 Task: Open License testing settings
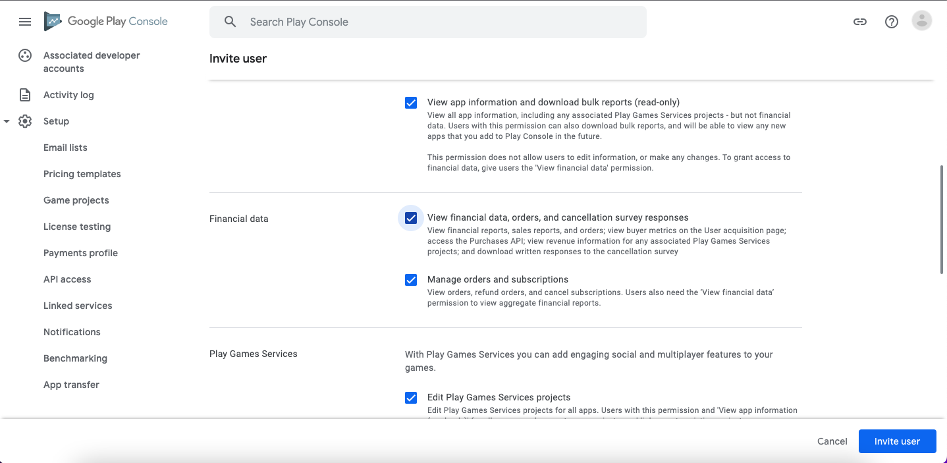click(77, 227)
